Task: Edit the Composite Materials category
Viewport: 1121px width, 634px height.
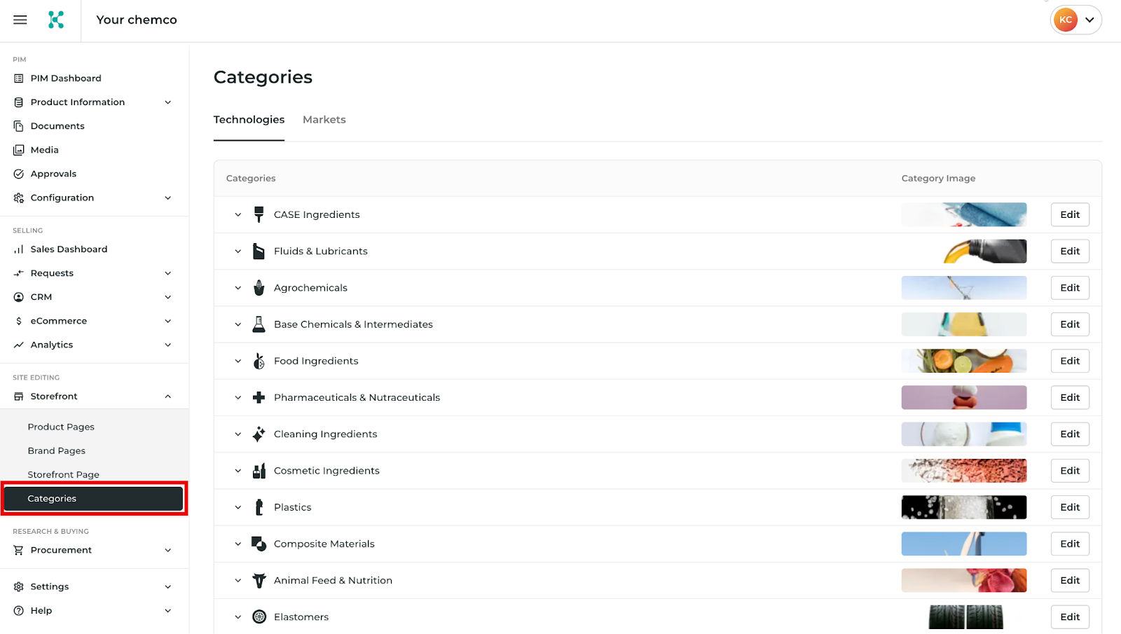Action: (1070, 544)
